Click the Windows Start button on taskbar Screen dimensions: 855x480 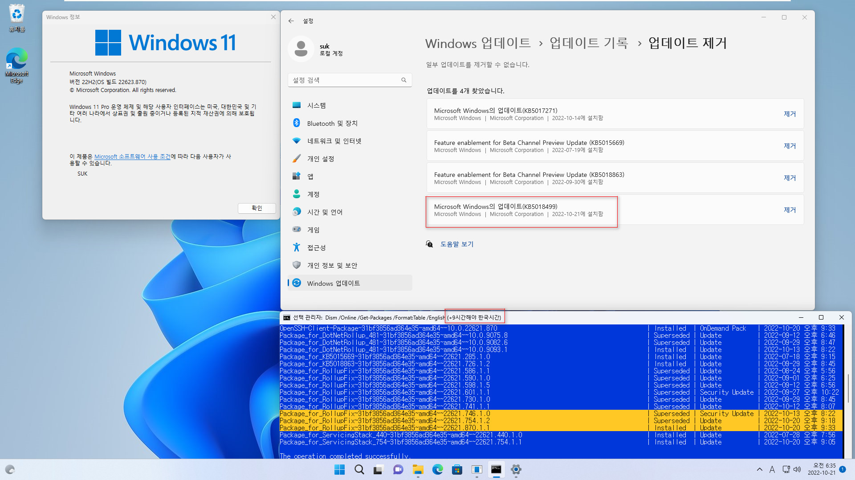point(339,469)
